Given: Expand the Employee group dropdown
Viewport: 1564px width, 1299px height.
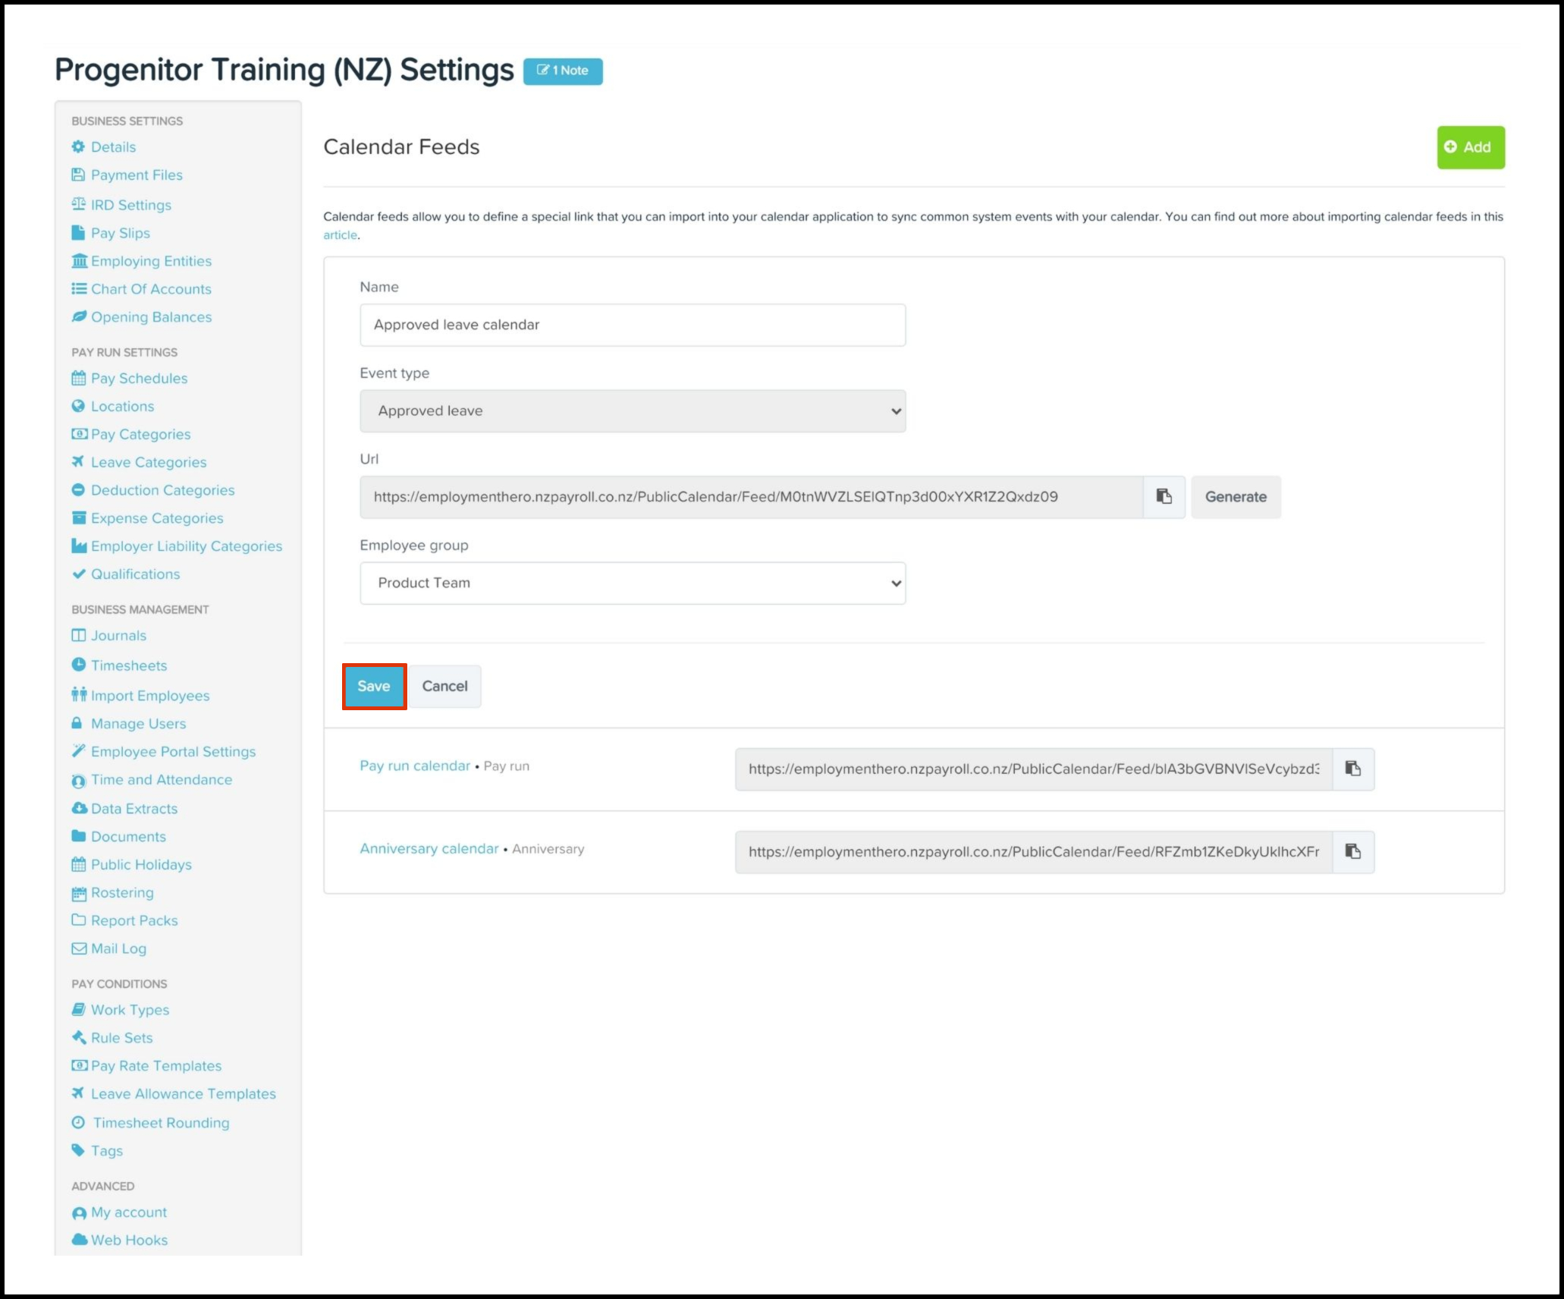Looking at the screenshot, I should (x=632, y=583).
